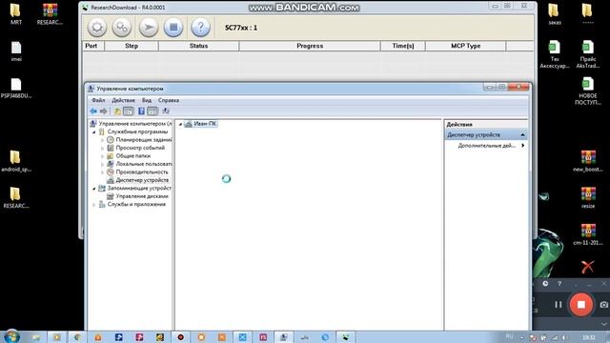The image size is (610, 343).
Task: Scan for hardware changes toolbar icon
Action: click(x=166, y=111)
